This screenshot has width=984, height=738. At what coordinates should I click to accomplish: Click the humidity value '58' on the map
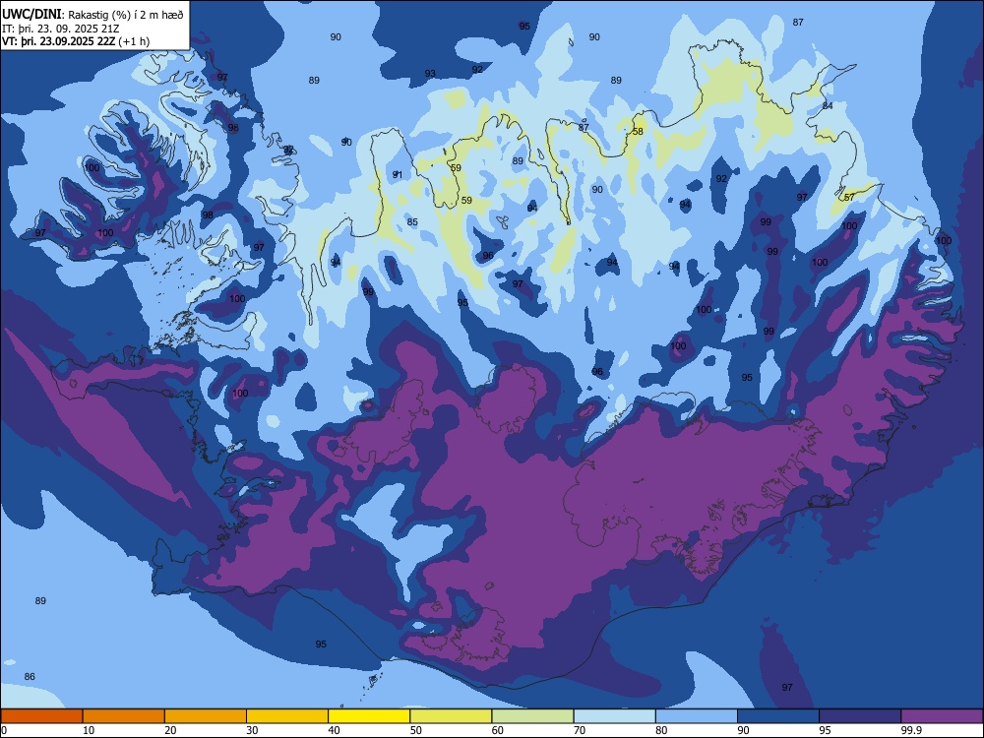638,132
